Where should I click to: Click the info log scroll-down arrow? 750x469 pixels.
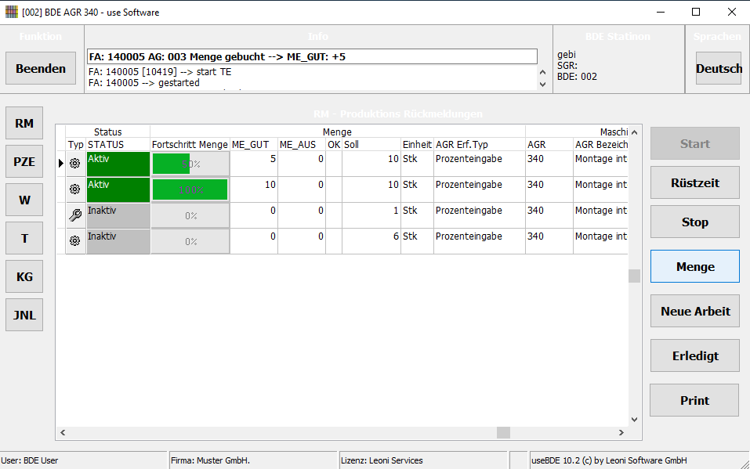542,84
